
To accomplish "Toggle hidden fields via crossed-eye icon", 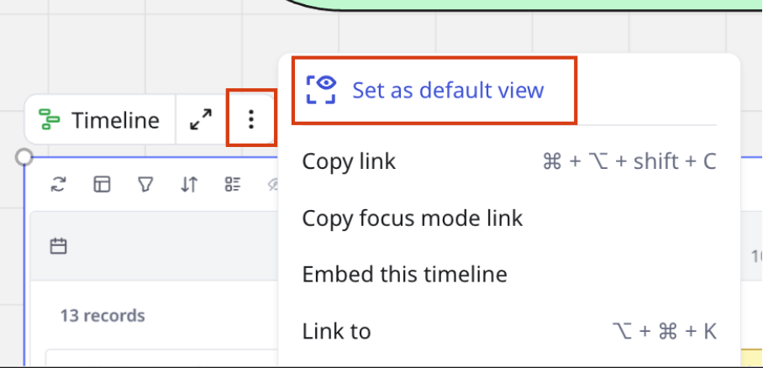I will pyautogui.click(x=273, y=185).
